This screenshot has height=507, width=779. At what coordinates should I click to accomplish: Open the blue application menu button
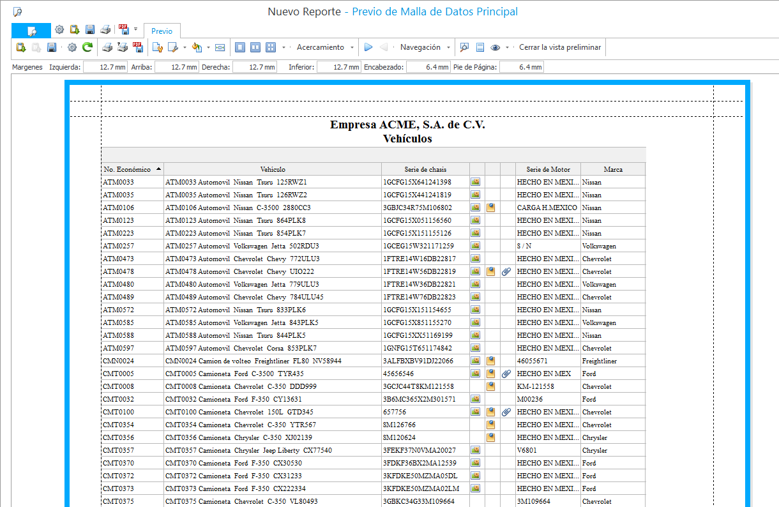pos(31,30)
